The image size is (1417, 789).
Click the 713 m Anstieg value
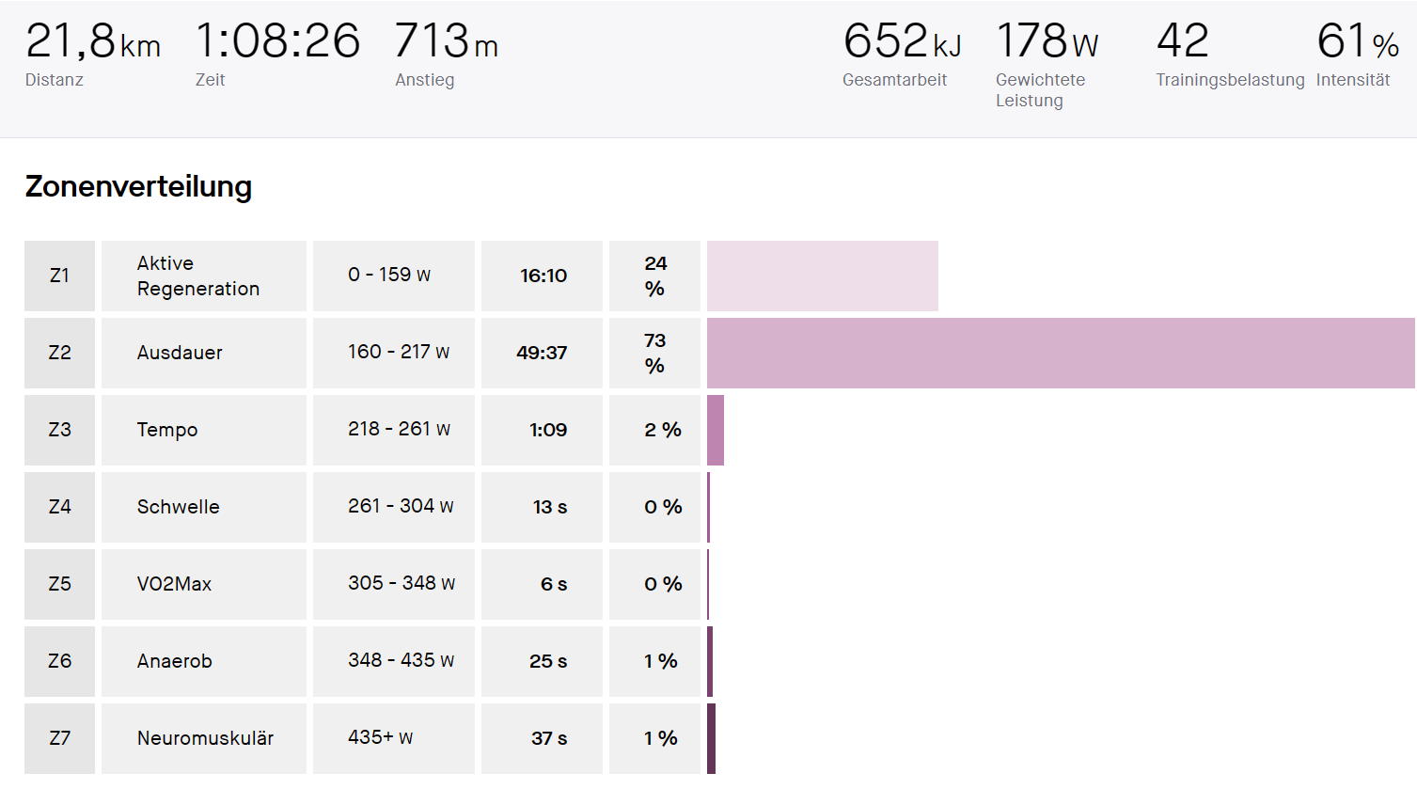[446, 42]
